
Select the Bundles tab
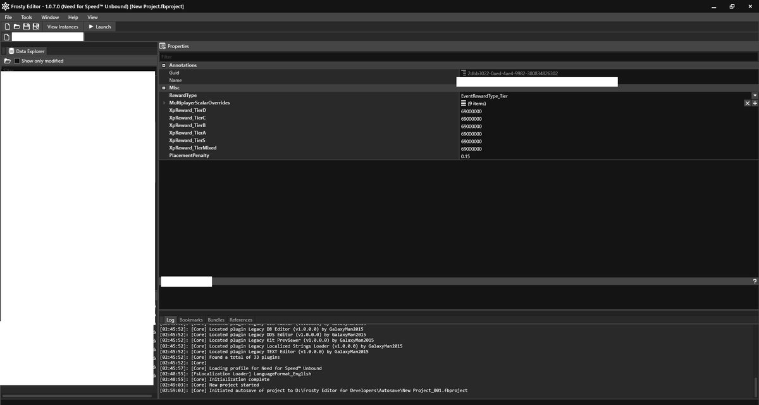[216, 320]
